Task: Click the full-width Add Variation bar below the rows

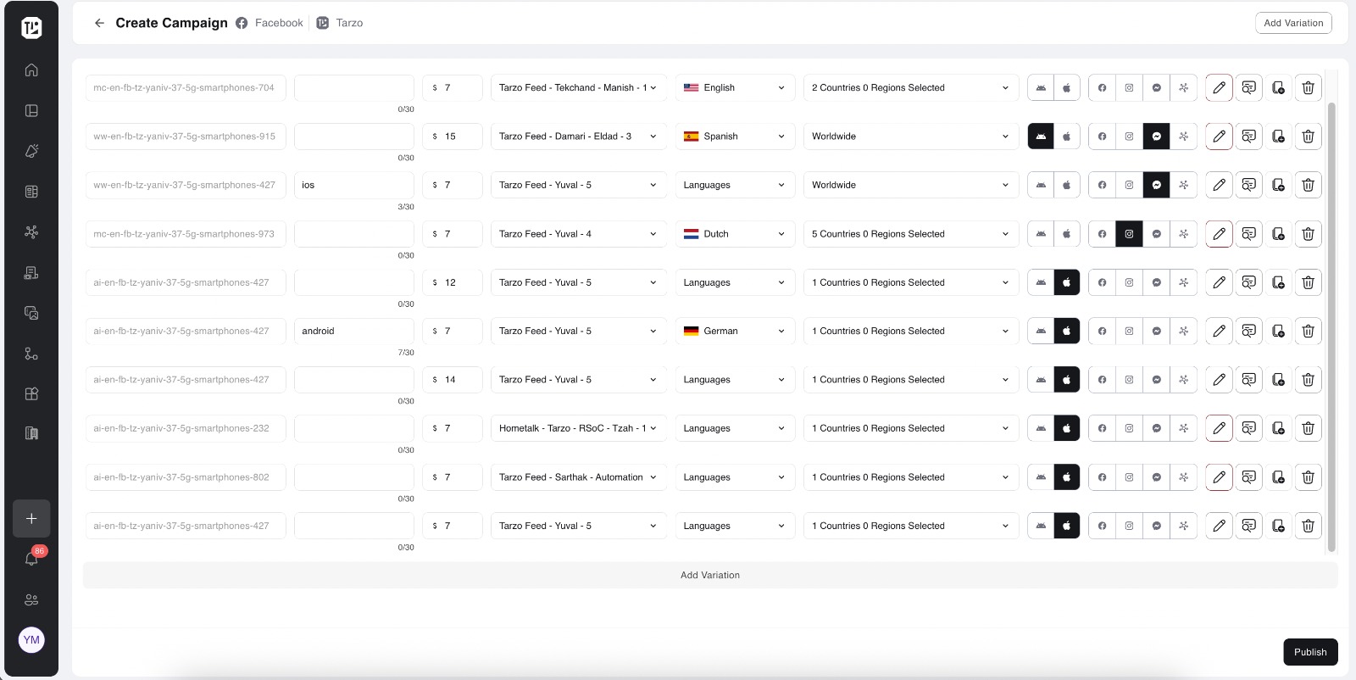Action: (x=709, y=575)
